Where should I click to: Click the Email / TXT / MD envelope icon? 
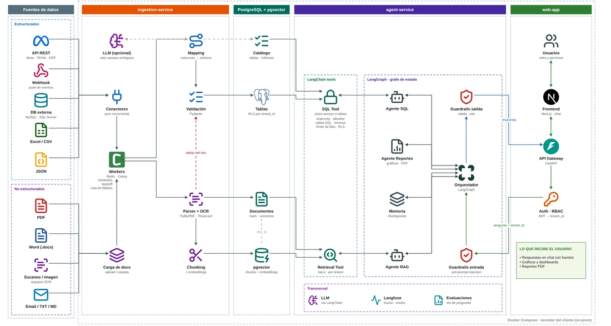coord(41,295)
